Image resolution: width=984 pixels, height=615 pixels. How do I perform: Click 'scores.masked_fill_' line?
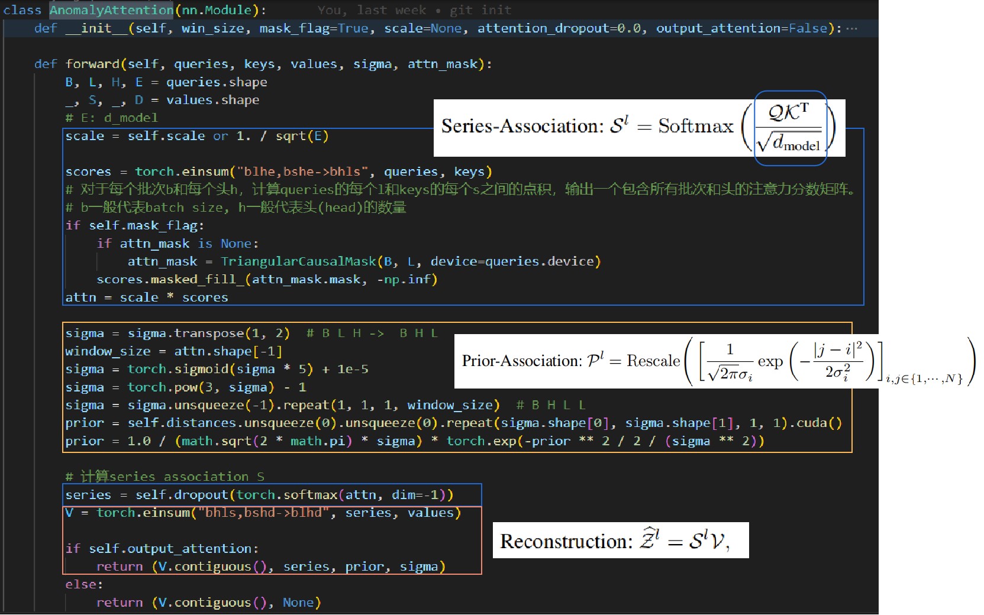tap(267, 279)
